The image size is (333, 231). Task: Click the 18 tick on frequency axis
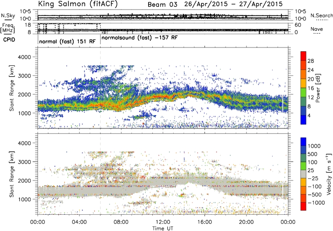pyautogui.click(x=28, y=25)
